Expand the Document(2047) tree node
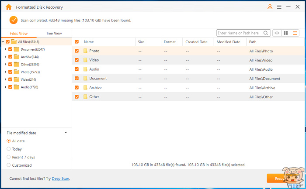The image size is (306, 189). coord(5,49)
